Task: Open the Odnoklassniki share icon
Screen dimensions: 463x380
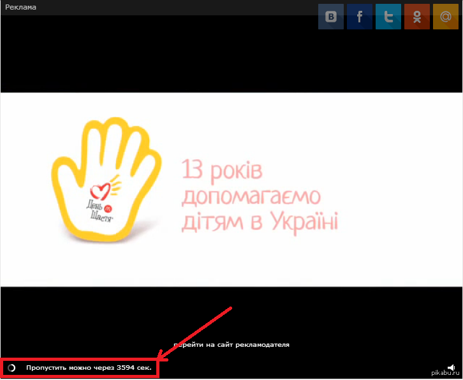Action: point(417,17)
